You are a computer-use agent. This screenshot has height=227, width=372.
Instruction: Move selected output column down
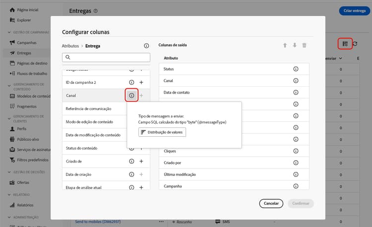pos(295,45)
